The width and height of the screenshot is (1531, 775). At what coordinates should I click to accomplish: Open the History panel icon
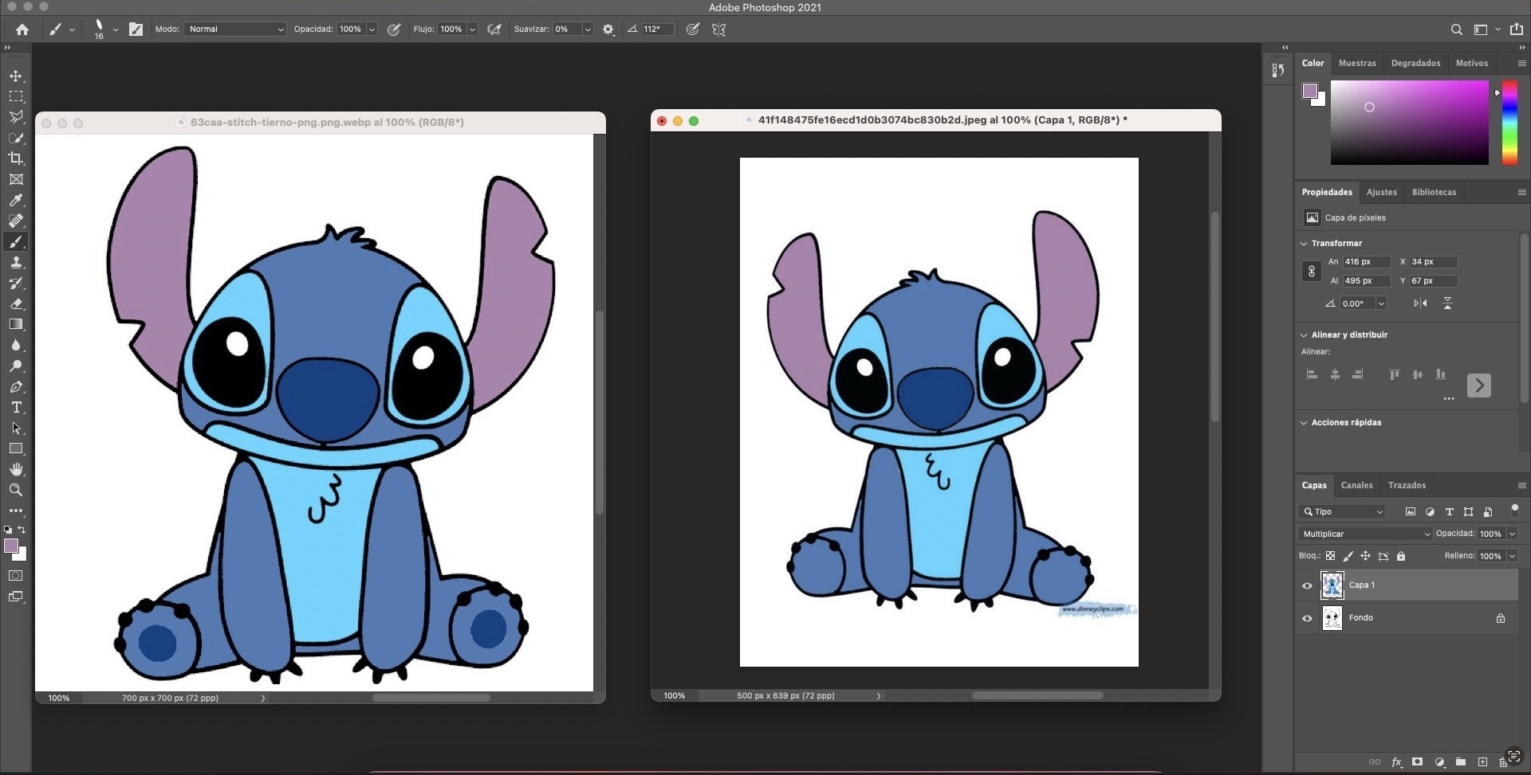click(x=1278, y=70)
